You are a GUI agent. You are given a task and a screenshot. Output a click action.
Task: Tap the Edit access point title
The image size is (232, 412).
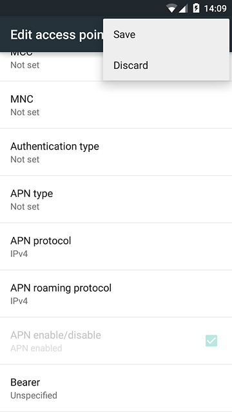(57, 35)
